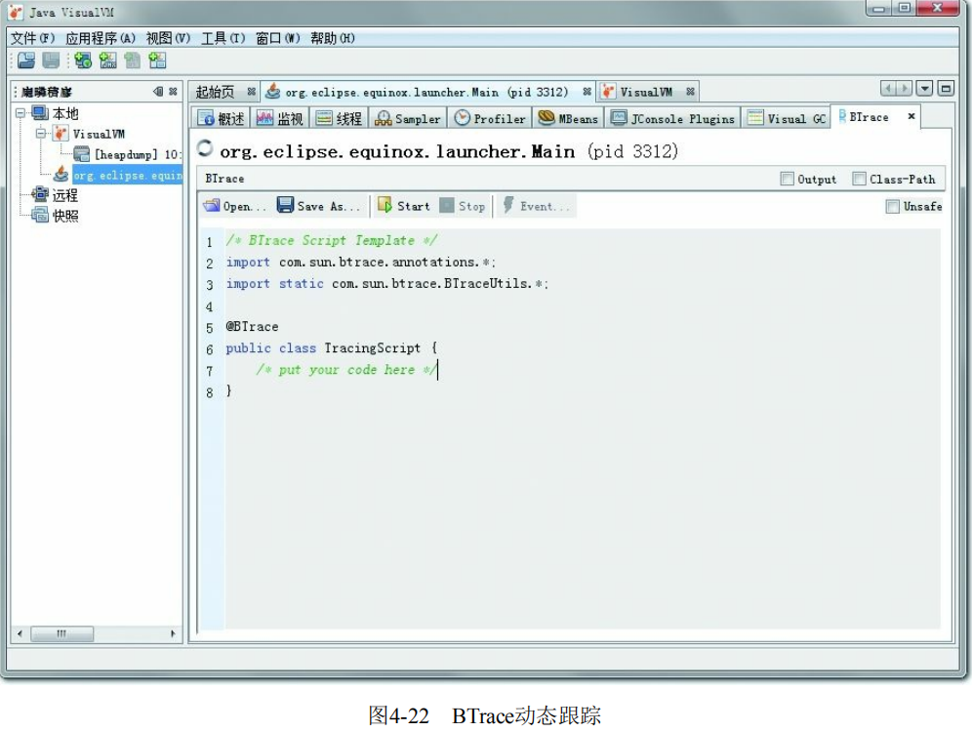The image size is (972, 732).
Task: Open the 视图(V) menu
Action: (168, 38)
